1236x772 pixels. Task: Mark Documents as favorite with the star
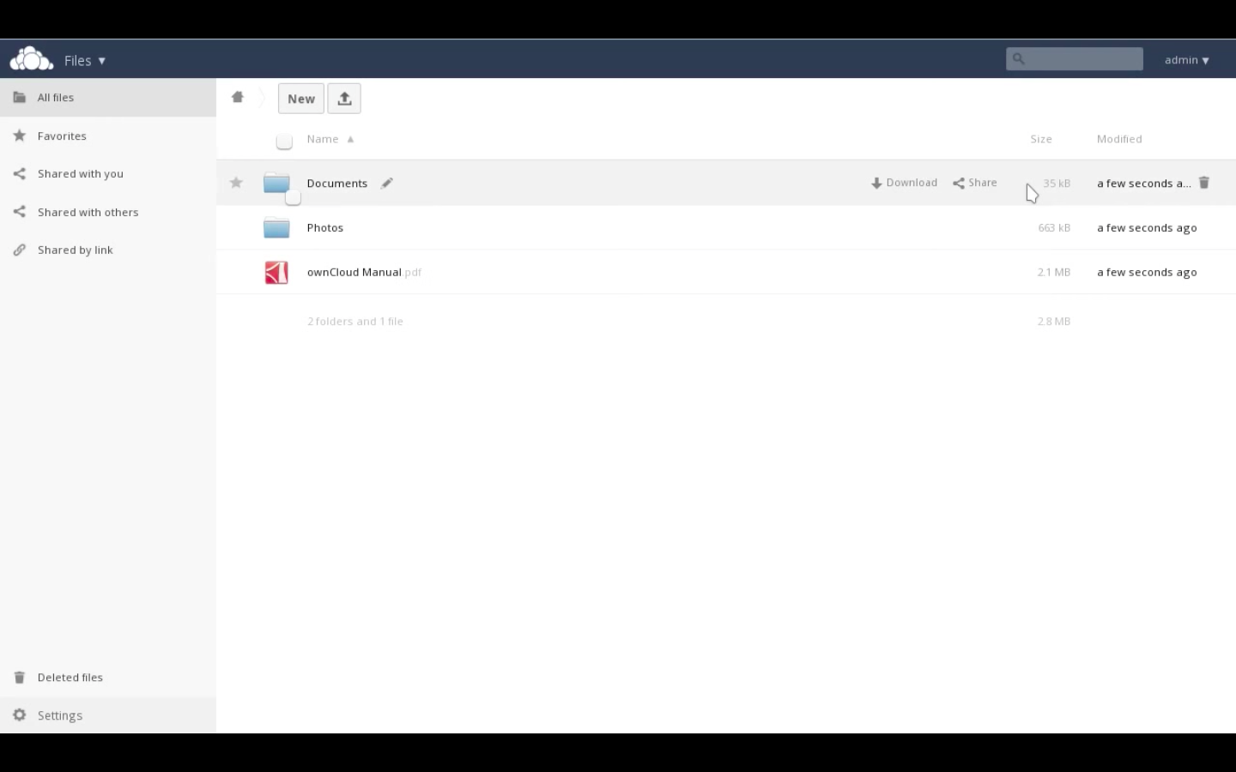236,183
